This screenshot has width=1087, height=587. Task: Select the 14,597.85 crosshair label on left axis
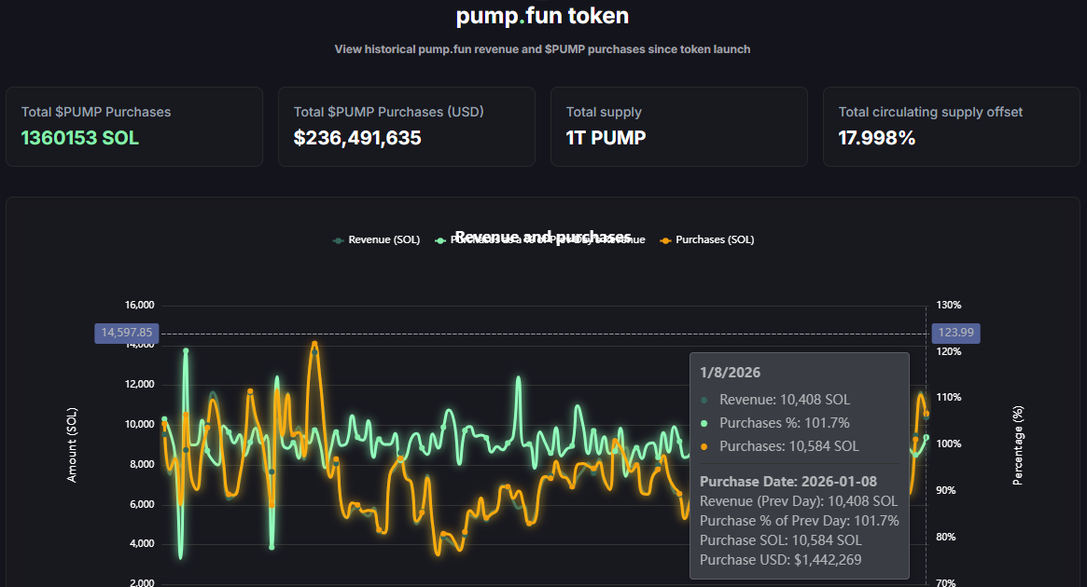pyautogui.click(x=127, y=333)
